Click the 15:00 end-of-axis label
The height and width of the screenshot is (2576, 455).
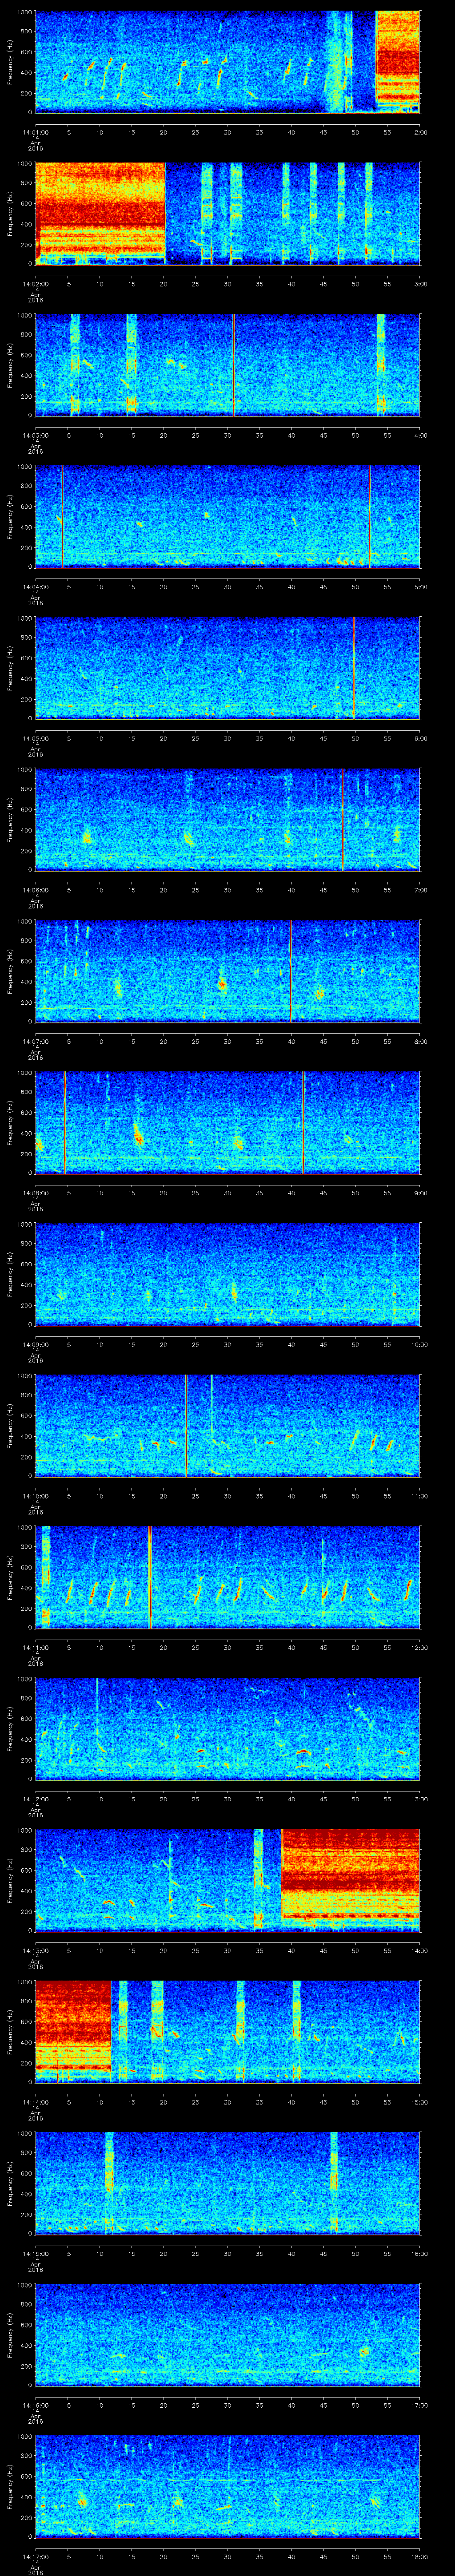[x=419, y=2101]
